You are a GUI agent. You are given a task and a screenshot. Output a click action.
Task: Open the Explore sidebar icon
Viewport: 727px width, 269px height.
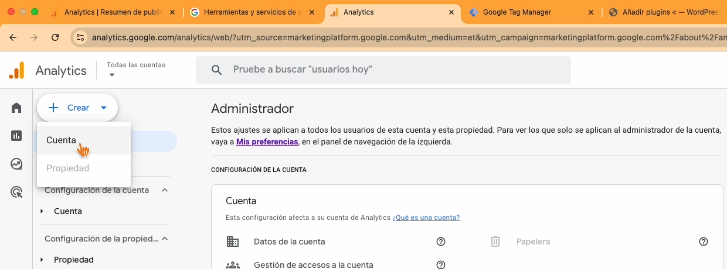point(16,164)
